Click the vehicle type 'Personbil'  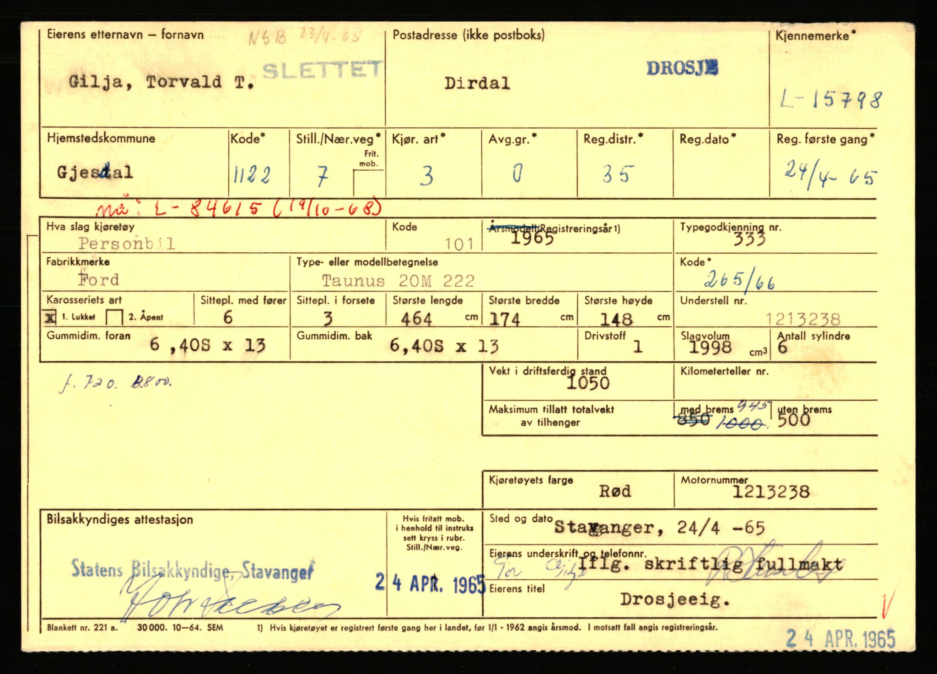point(127,243)
